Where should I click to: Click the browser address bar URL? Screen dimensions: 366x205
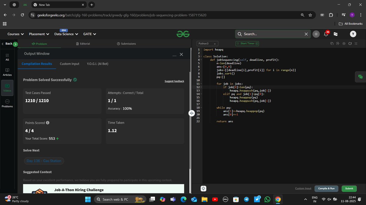(121, 15)
